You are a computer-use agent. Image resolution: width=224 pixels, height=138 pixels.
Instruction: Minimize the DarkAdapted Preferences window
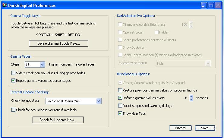click(x=204, y=5)
